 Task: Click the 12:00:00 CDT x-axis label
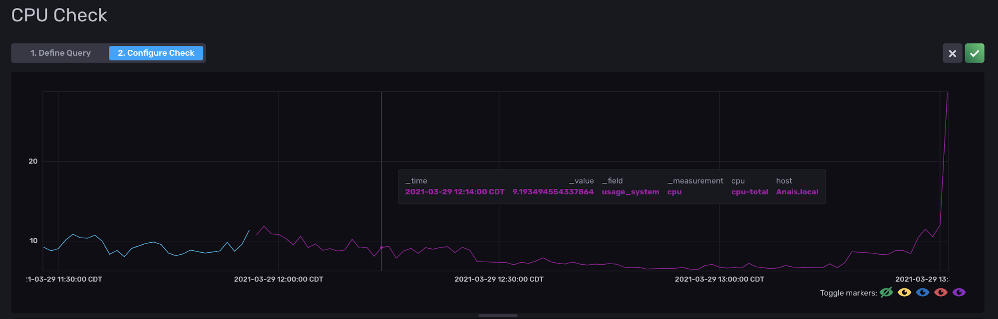click(x=278, y=279)
